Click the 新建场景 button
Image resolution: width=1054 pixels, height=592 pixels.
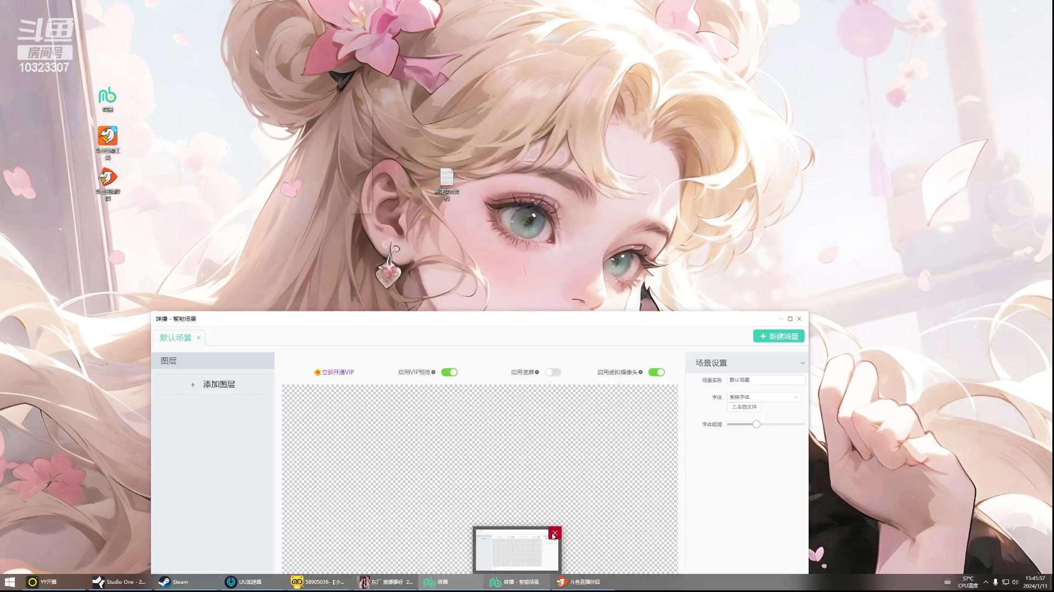778,336
